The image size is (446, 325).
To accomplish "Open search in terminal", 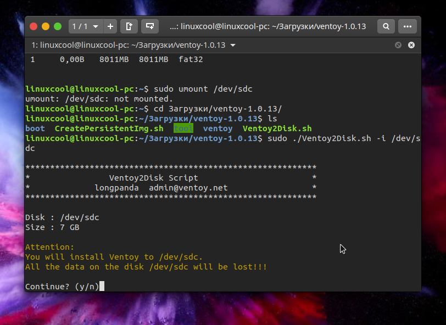I will [x=386, y=26].
